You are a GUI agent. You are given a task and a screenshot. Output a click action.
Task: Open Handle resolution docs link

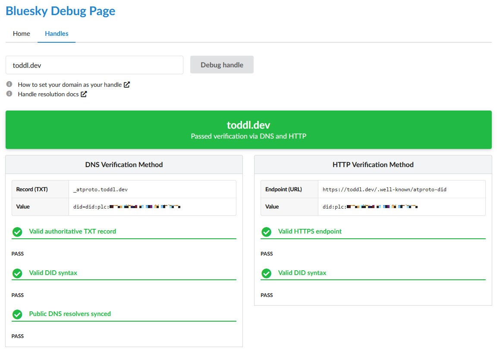(x=48, y=94)
